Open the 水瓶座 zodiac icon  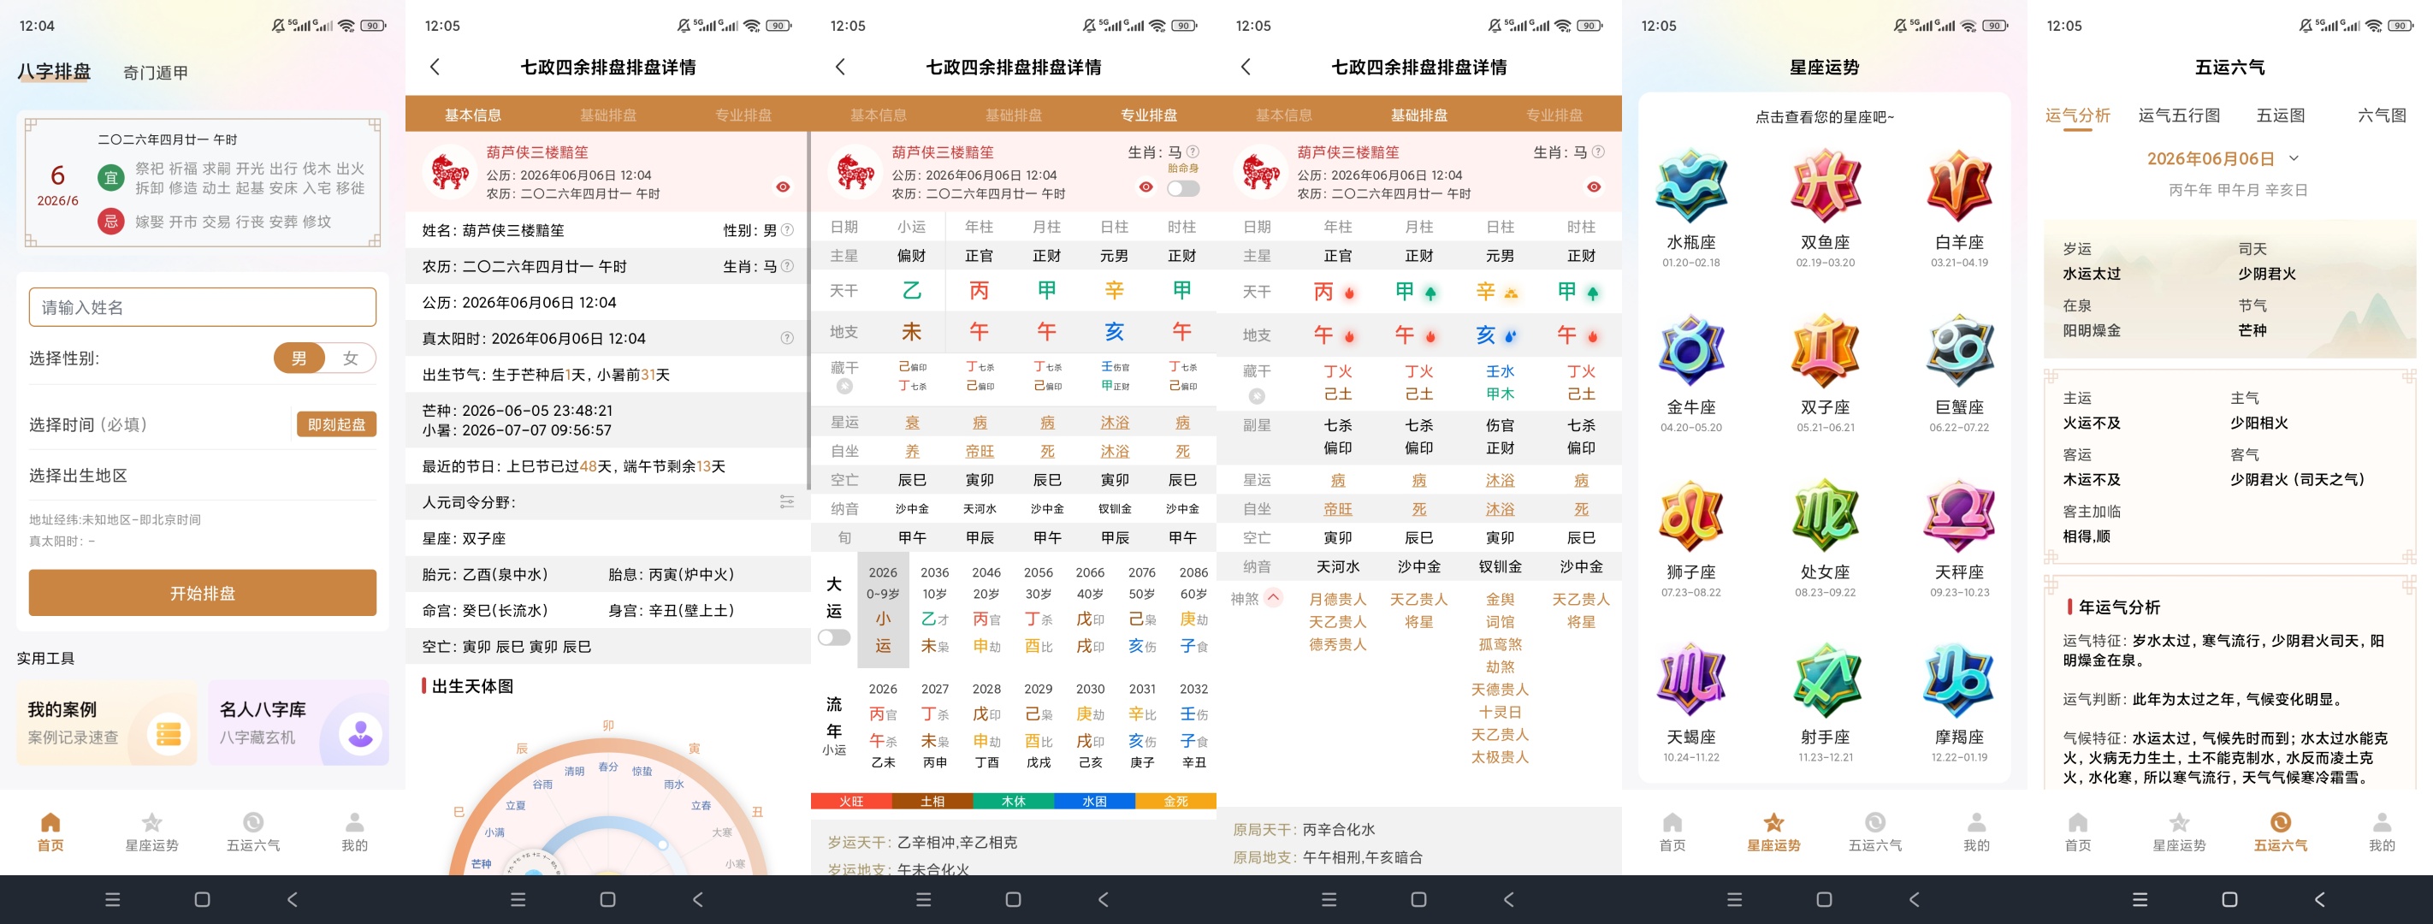pyautogui.click(x=1690, y=187)
